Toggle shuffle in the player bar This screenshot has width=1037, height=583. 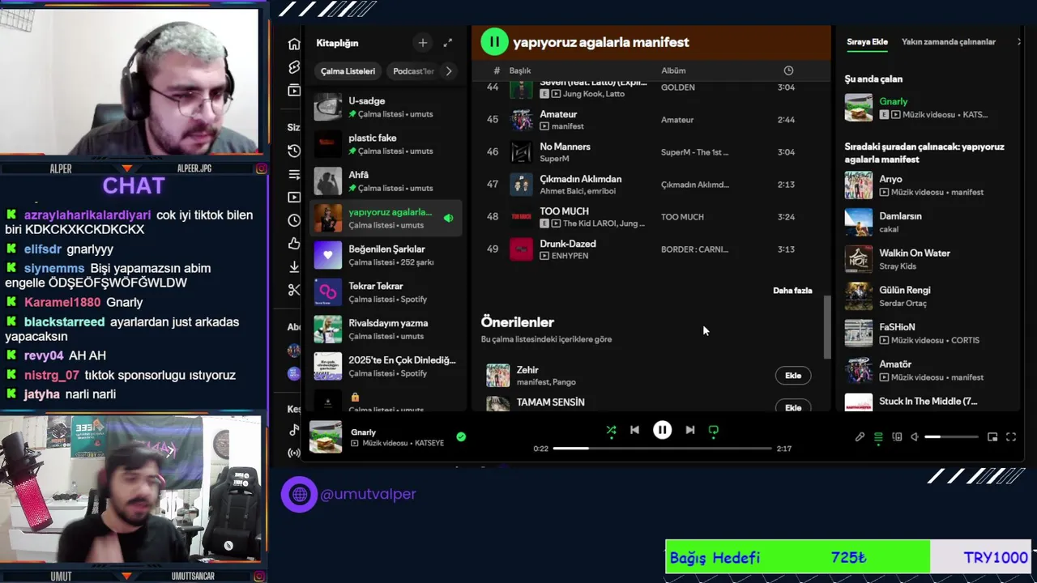tap(611, 431)
